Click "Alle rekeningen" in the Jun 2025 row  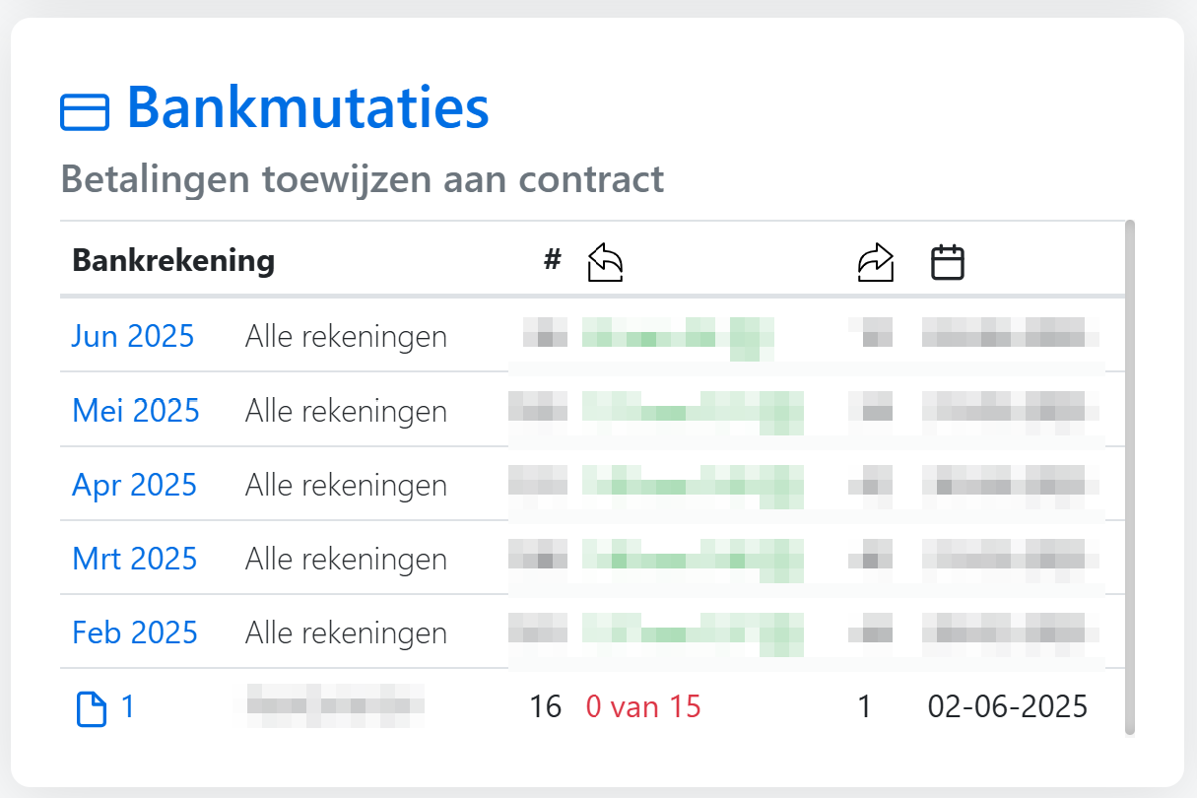pos(346,337)
